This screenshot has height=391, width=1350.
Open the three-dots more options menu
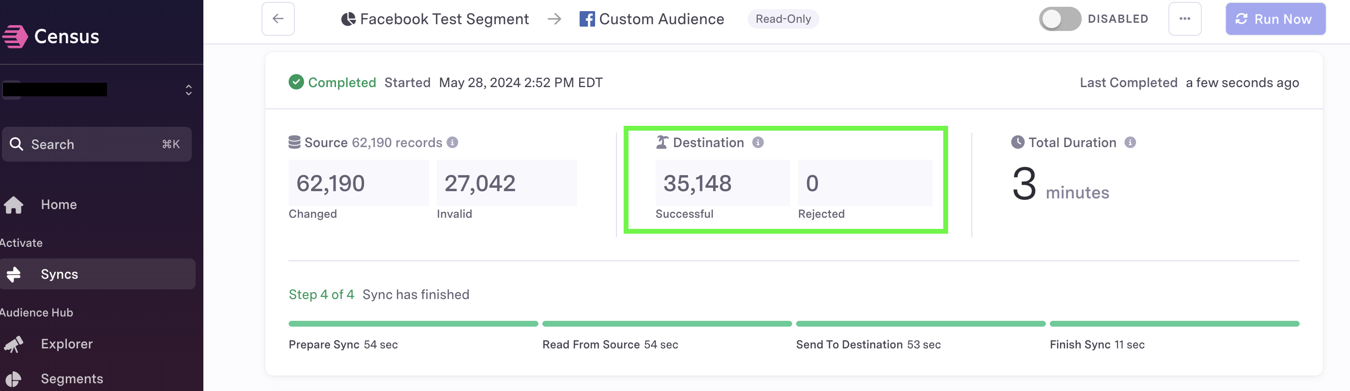click(x=1184, y=19)
